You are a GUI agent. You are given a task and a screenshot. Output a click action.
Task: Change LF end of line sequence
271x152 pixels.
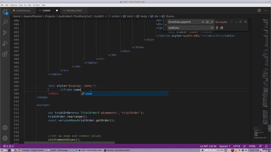(x=244, y=146)
